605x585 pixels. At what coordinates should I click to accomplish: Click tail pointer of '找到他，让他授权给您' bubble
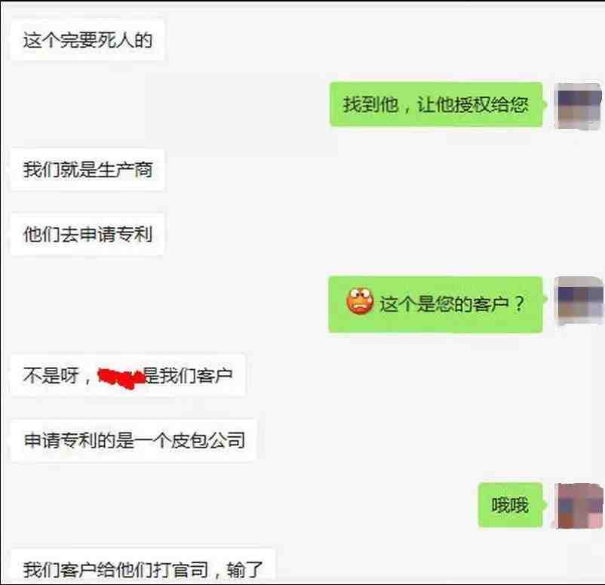tap(545, 104)
